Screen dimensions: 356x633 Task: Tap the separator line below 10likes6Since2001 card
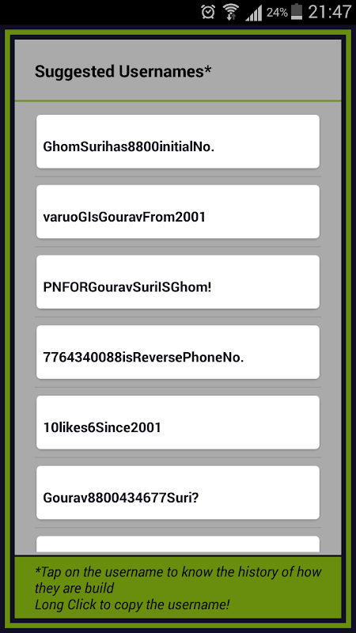(x=178, y=457)
